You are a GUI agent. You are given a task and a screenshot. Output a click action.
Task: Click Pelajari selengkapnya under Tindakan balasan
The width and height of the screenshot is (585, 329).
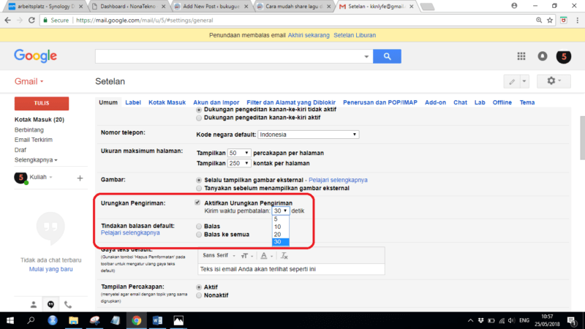click(130, 232)
